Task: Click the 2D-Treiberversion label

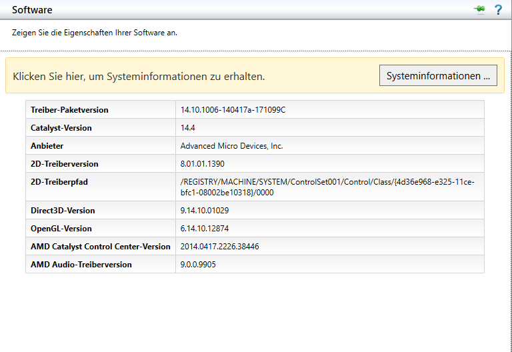Action: tap(64, 163)
